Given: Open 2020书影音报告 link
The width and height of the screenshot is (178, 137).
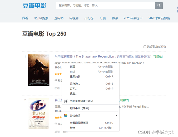Looking at the screenshot, I should pos(159,18).
